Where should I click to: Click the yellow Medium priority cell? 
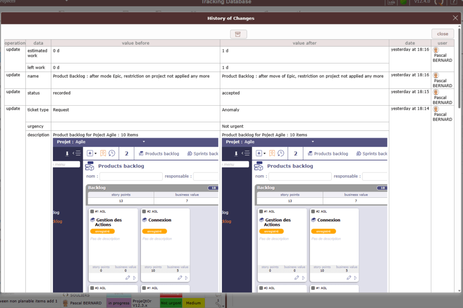[x=193, y=303]
